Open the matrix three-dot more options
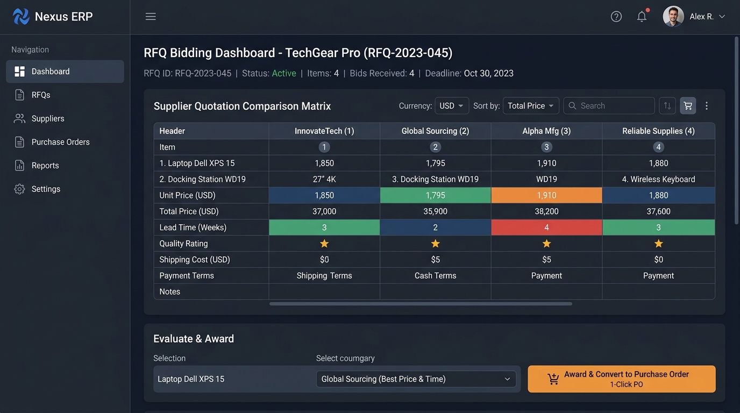740x413 pixels. [x=707, y=106]
